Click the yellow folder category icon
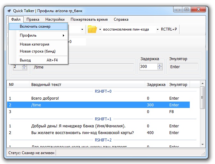Image resolution: width=215 pixels, height=164 pixels. [92, 29]
